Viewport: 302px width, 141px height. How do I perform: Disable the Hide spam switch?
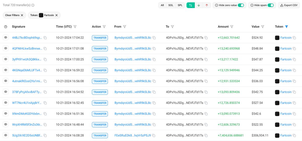271,5
